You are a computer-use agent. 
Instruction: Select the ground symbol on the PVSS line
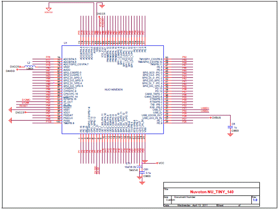pos(10,121)
